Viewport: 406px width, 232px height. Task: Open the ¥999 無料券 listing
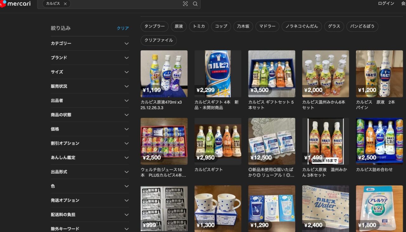164,209
